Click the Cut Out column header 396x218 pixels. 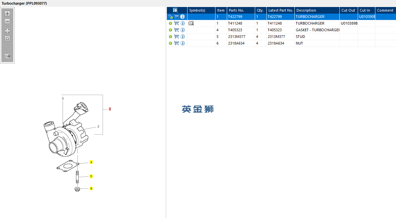coord(348,10)
